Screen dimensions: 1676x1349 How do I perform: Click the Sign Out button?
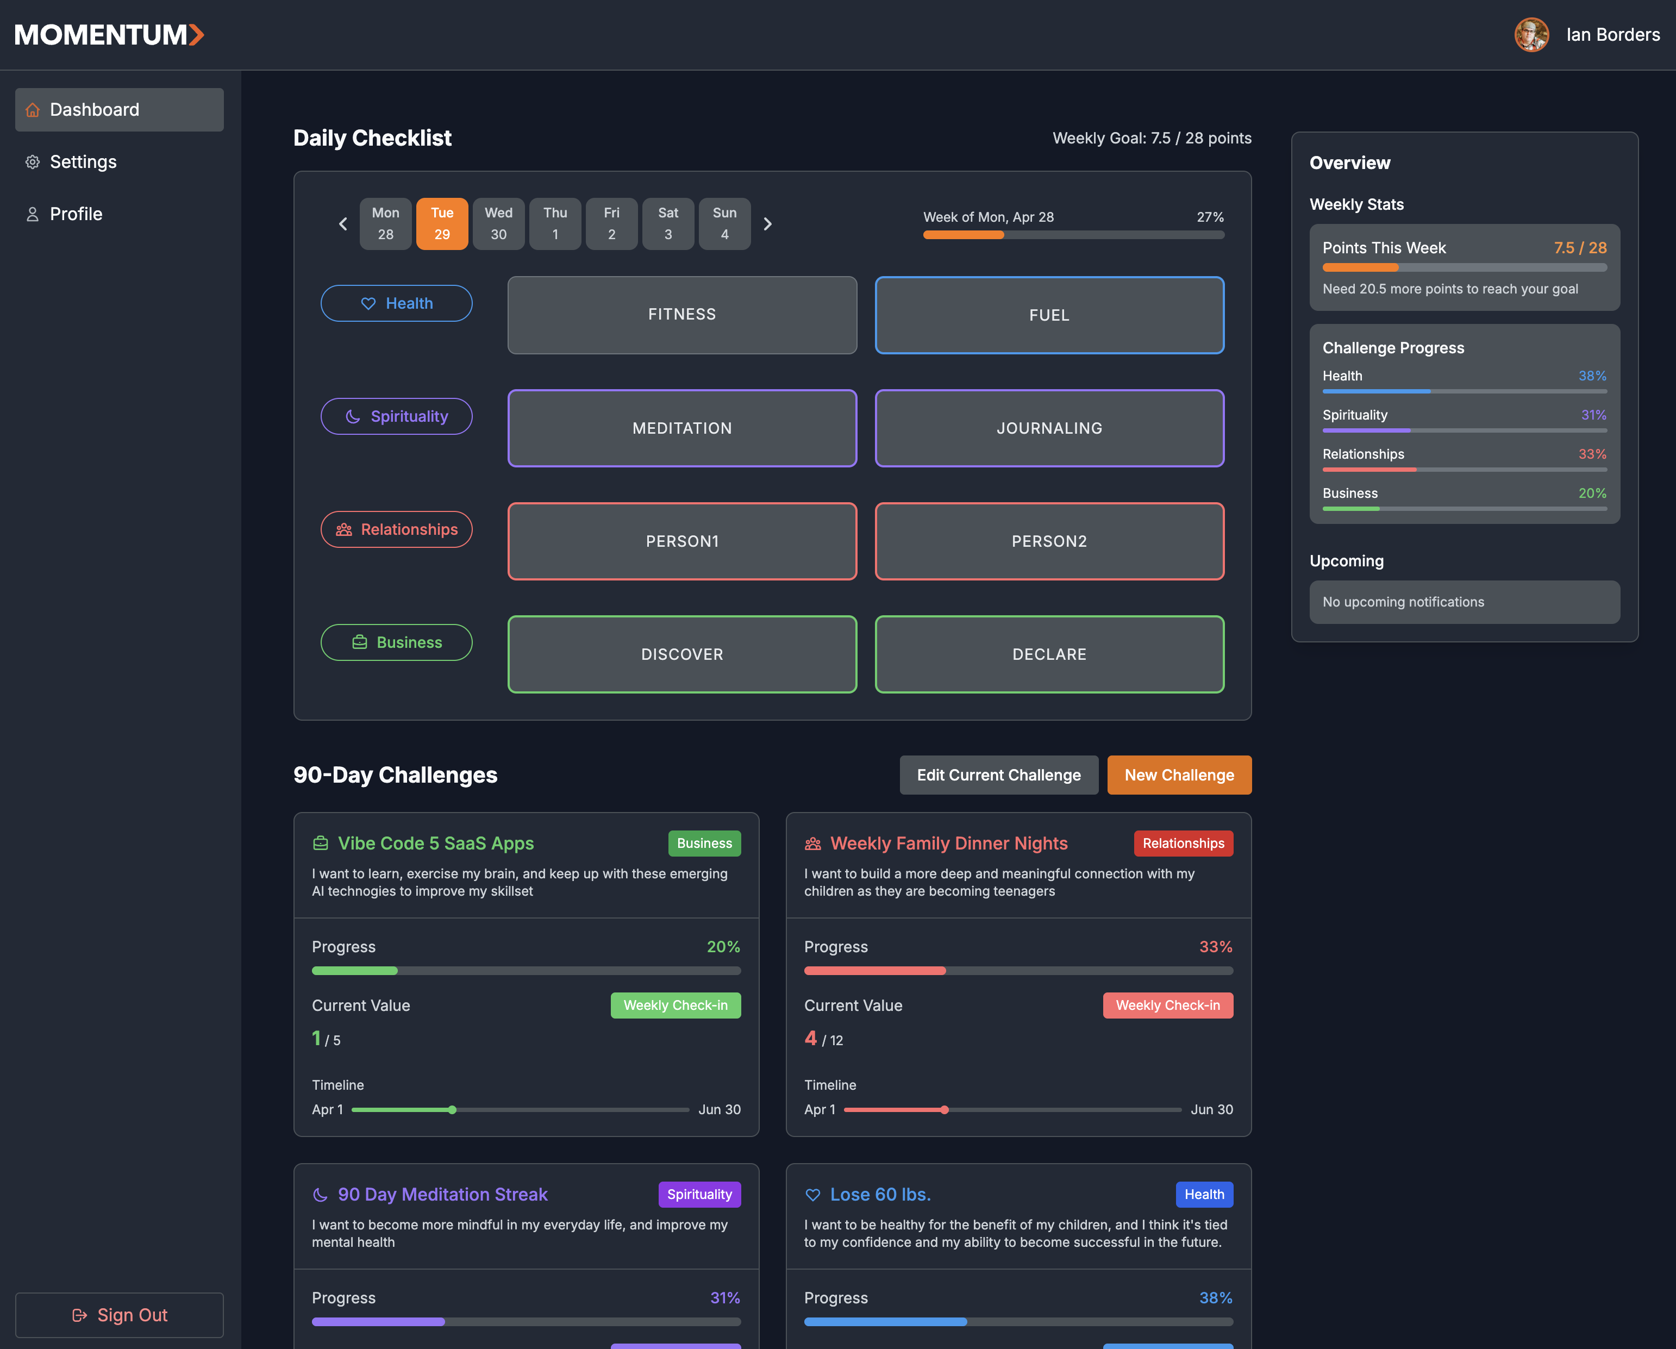pyautogui.click(x=120, y=1315)
